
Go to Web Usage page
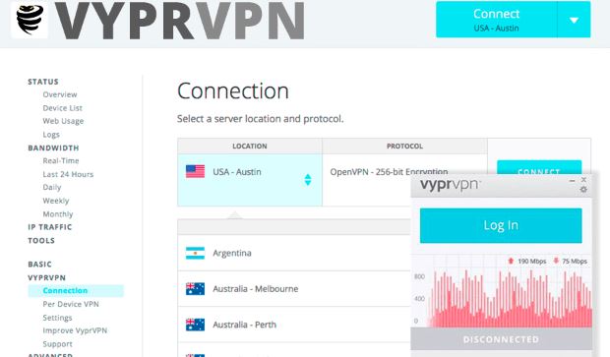63,121
